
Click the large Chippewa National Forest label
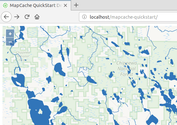(126, 69)
